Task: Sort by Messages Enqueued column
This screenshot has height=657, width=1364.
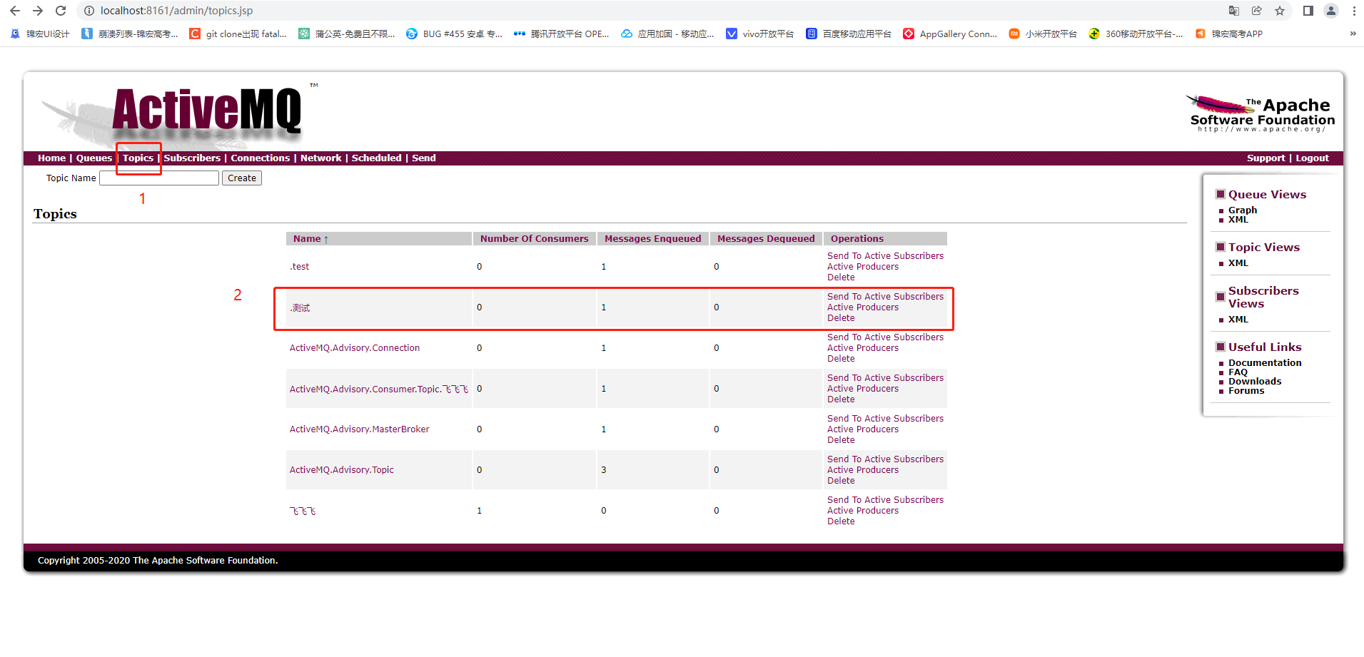Action: 652,239
